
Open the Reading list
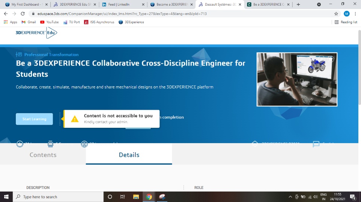[x=346, y=22]
